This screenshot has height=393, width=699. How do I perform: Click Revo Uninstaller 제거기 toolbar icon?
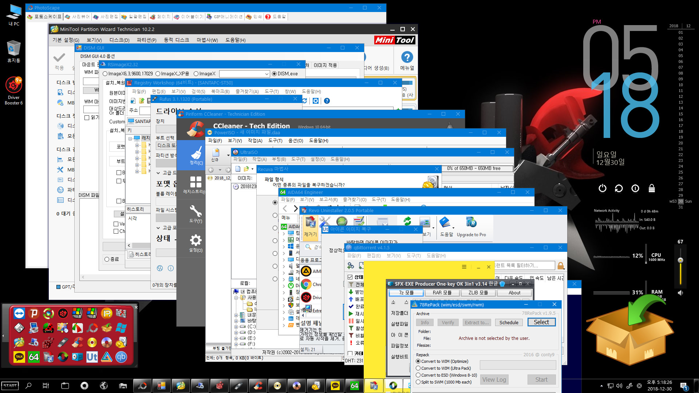coord(310,227)
